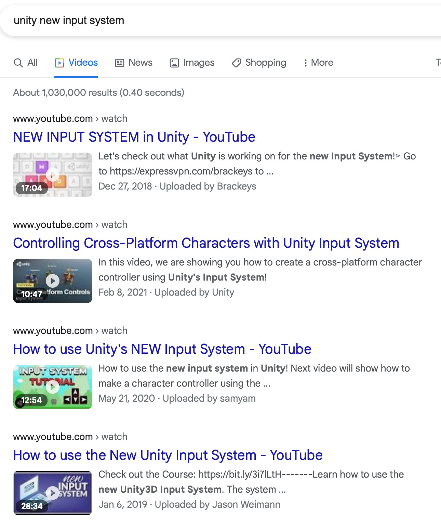The image size is (441, 531).
Task: Click the 'In this video, we are showing' snippet
Action: click(260, 270)
